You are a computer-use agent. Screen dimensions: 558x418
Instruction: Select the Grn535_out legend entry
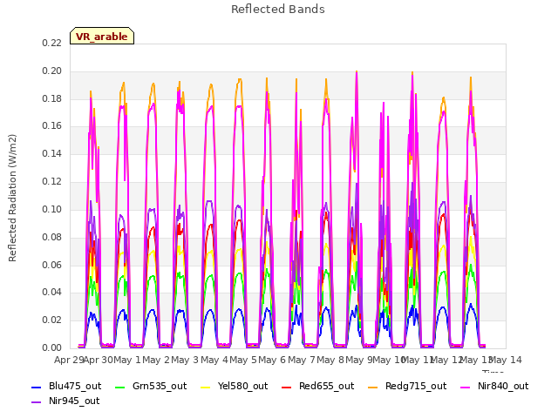coord(151,386)
